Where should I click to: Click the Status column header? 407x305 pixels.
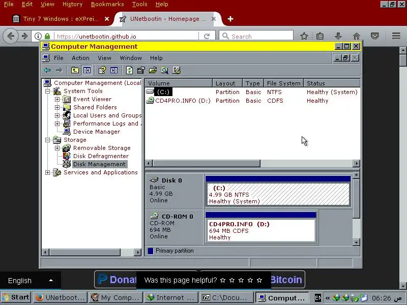point(332,83)
